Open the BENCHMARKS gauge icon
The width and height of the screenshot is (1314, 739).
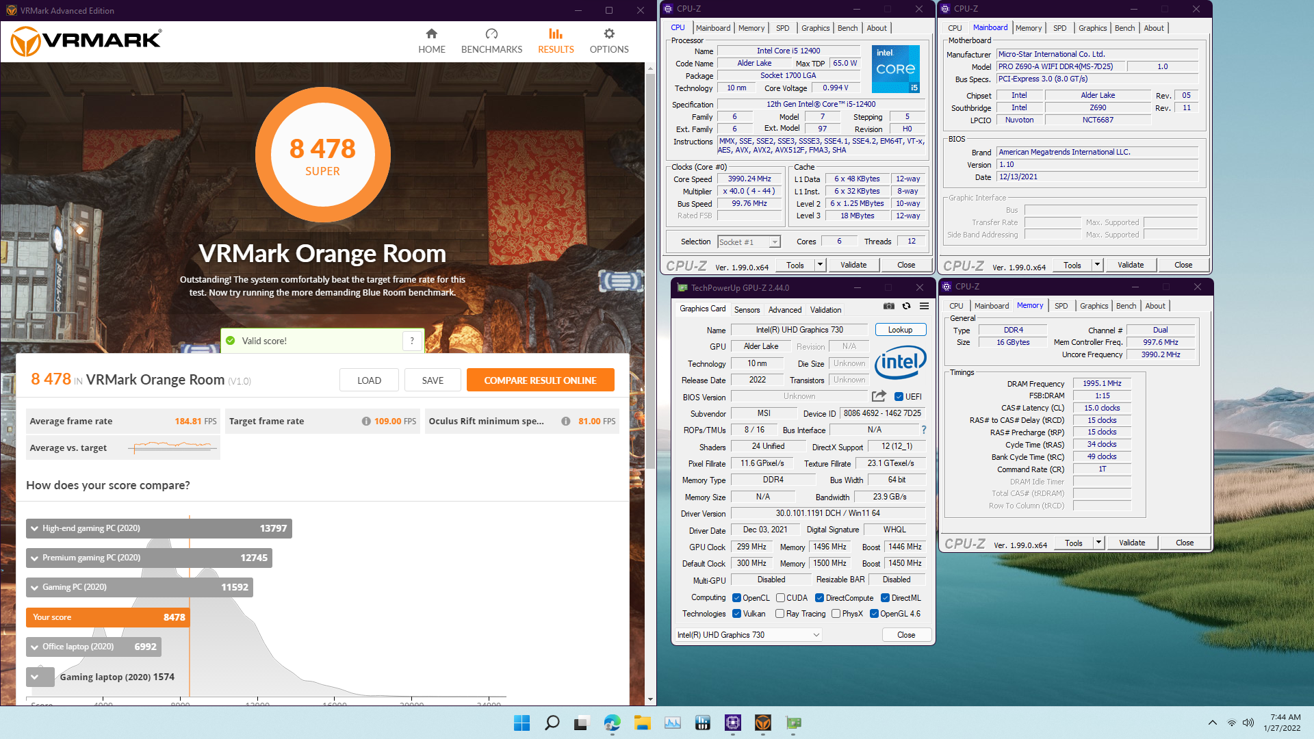click(491, 34)
